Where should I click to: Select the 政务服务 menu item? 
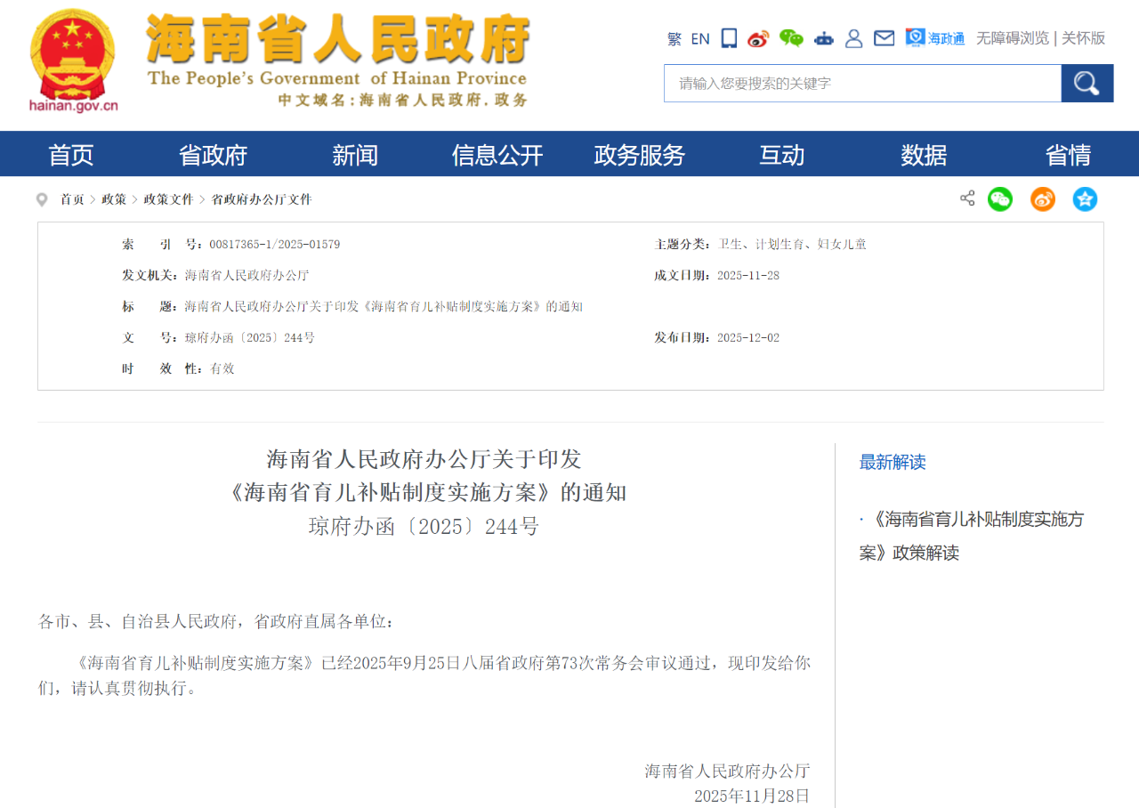[x=639, y=154]
